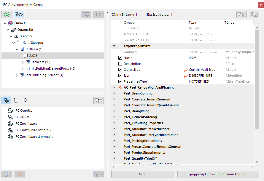The image size is (264, 181).
Task: Toggle the filter visible elements eye icon
Action: [x=19, y=14]
